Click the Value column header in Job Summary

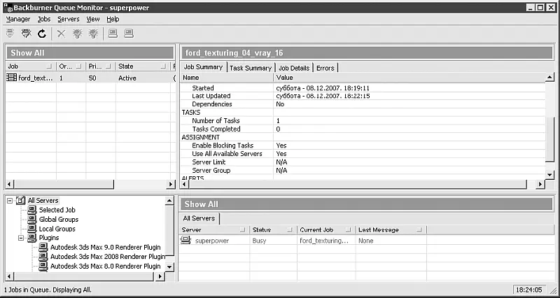click(x=409, y=78)
